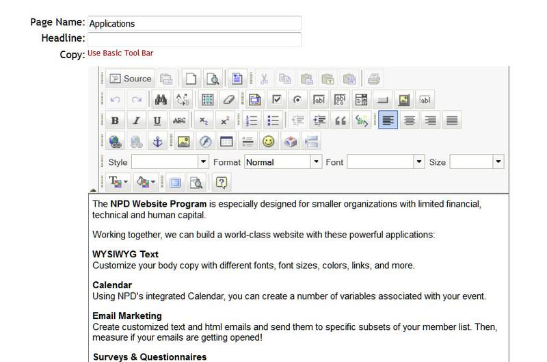Click the Undo arrow
547x362 pixels.
coord(115,100)
